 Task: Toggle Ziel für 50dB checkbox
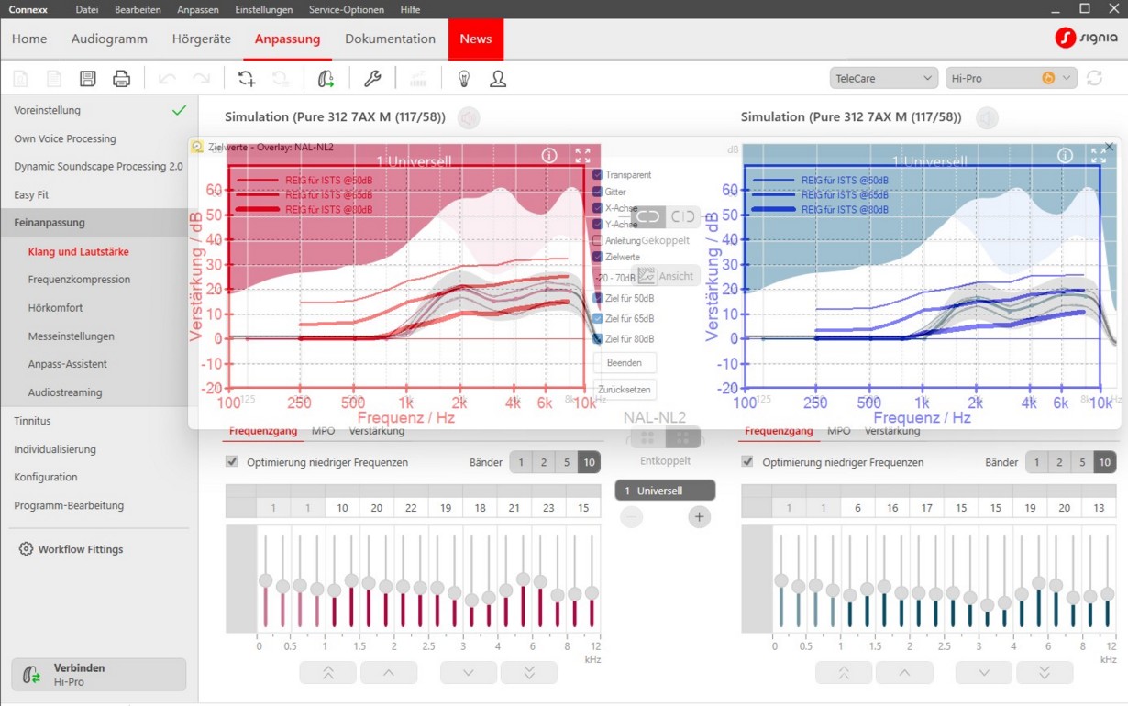point(598,298)
